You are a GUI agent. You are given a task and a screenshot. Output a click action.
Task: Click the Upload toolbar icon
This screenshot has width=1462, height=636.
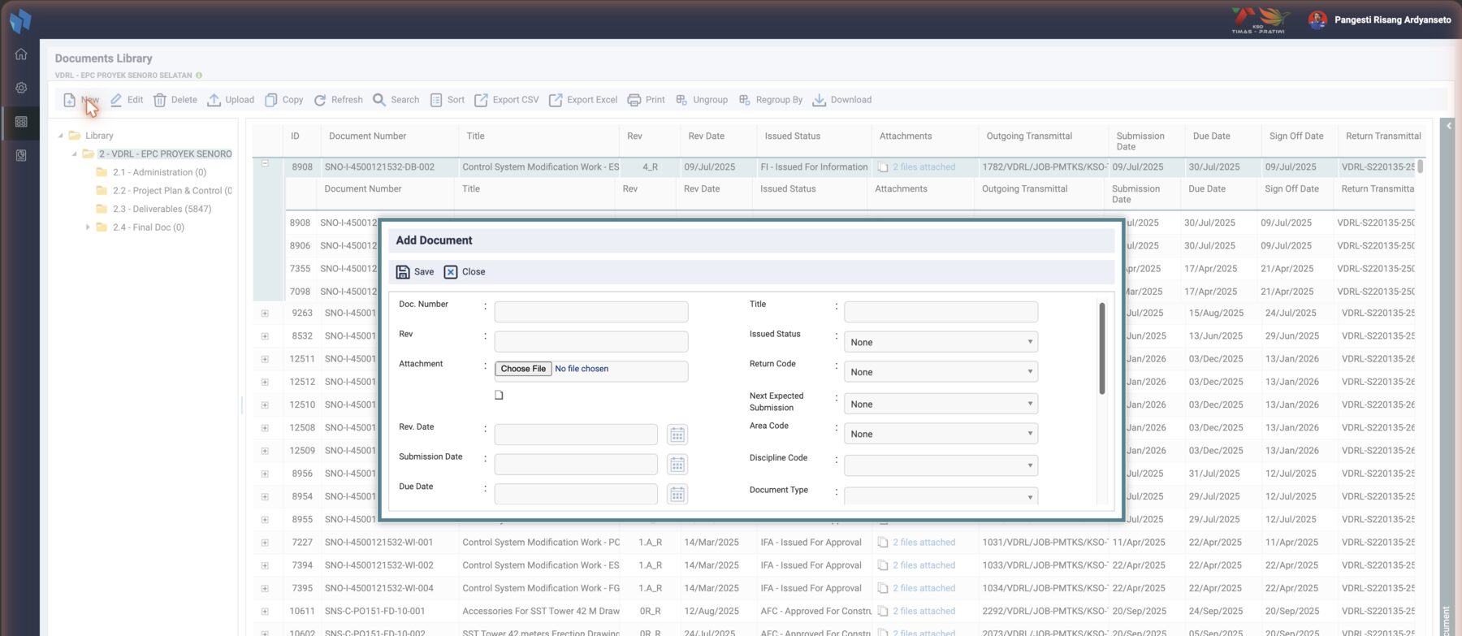[214, 100]
